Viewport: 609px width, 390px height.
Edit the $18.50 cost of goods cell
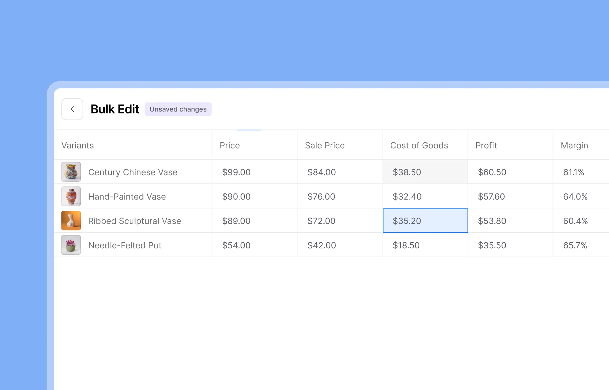425,245
